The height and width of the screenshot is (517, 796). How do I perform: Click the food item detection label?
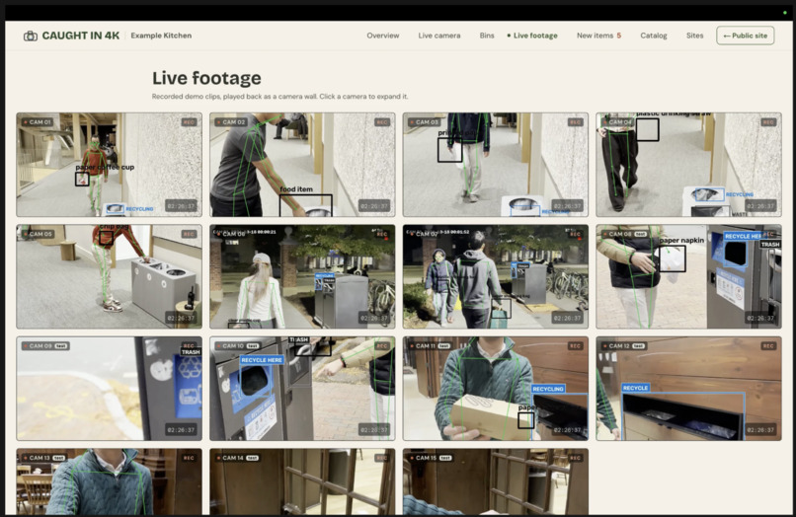tap(296, 189)
